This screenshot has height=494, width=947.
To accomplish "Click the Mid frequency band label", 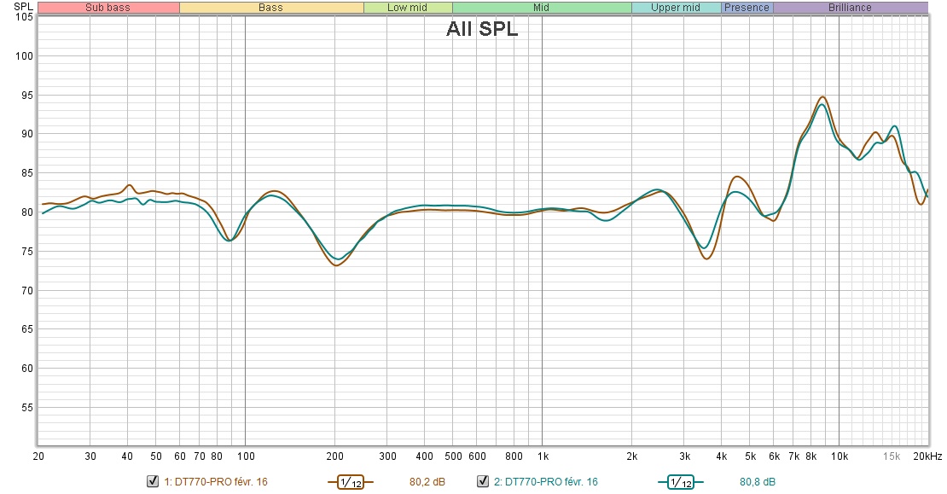I will (x=542, y=8).
